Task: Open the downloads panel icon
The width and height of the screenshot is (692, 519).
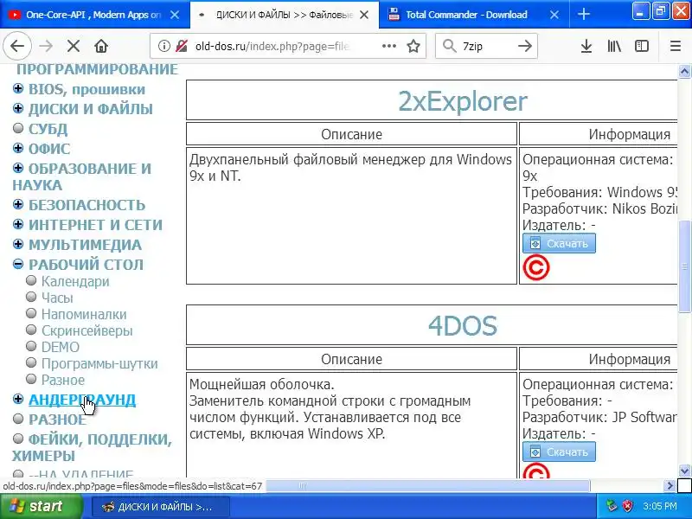Action: (x=586, y=46)
